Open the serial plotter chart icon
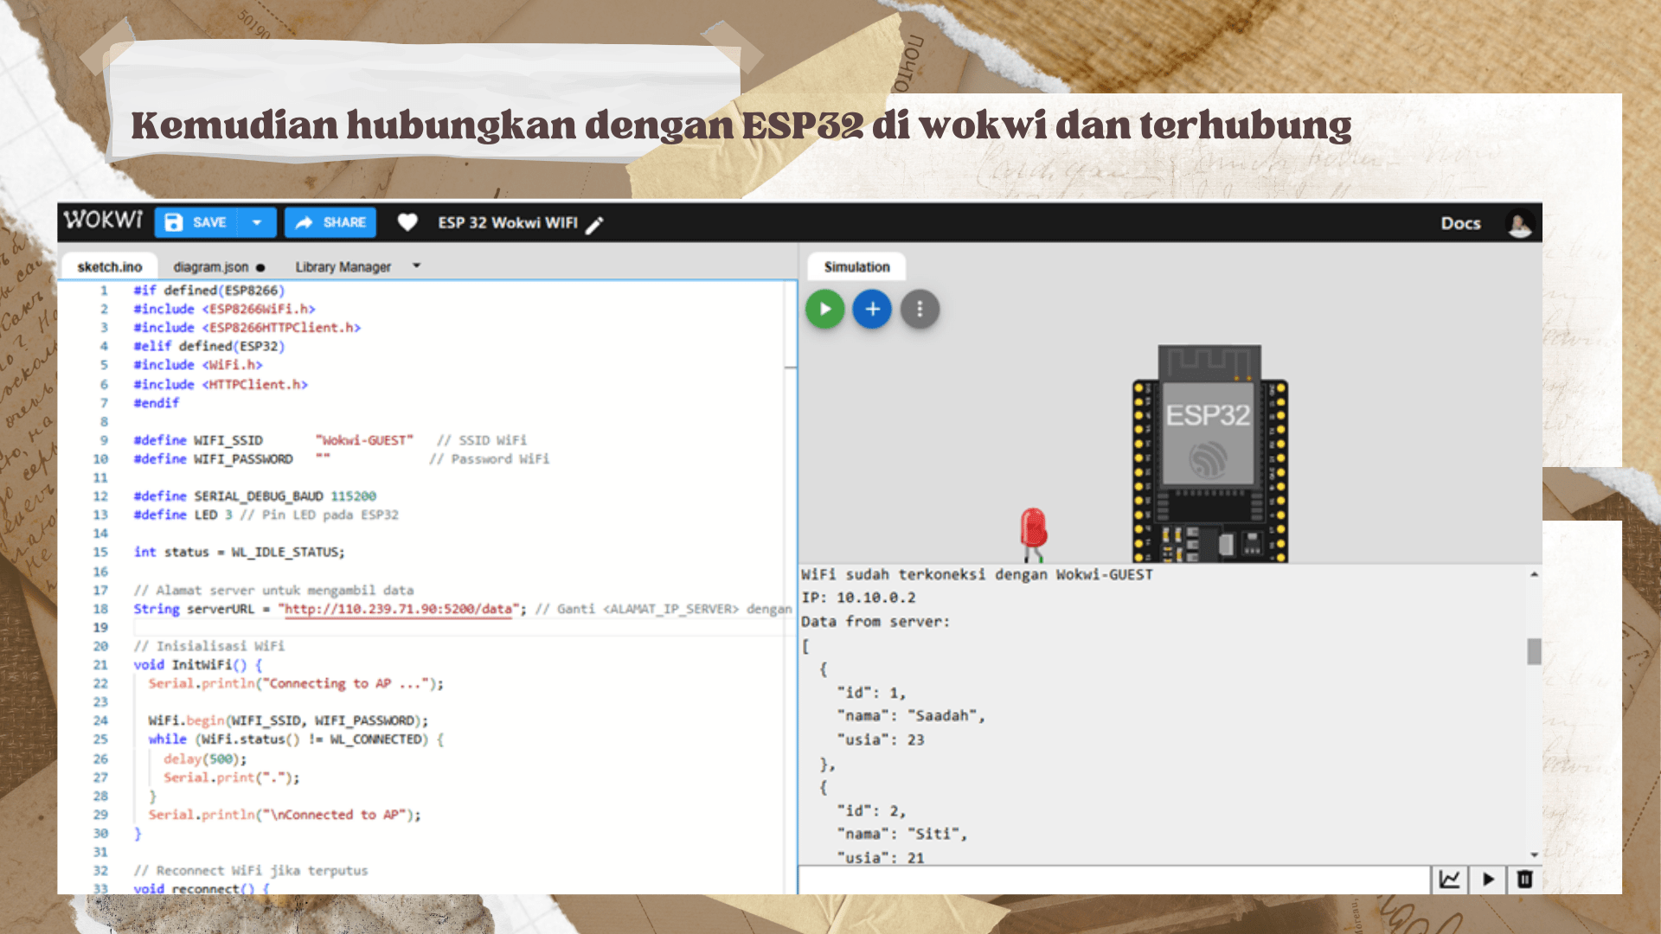The width and height of the screenshot is (1661, 934). (x=1449, y=880)
